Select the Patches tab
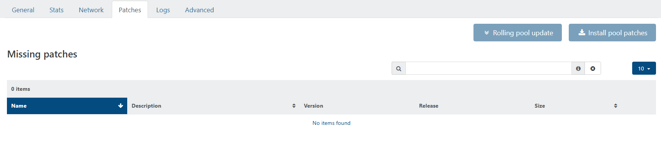The width and height of the screenshot is (661, 167). pyautogui.click(x=130, y=10)
